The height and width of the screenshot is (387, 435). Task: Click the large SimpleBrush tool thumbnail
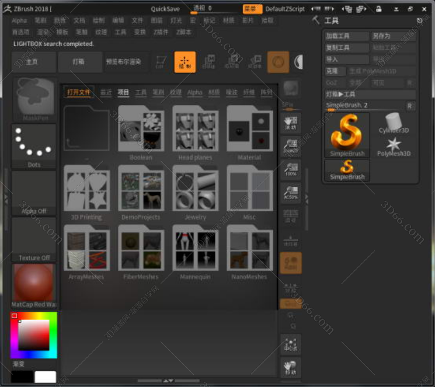(x=347, y=135)
